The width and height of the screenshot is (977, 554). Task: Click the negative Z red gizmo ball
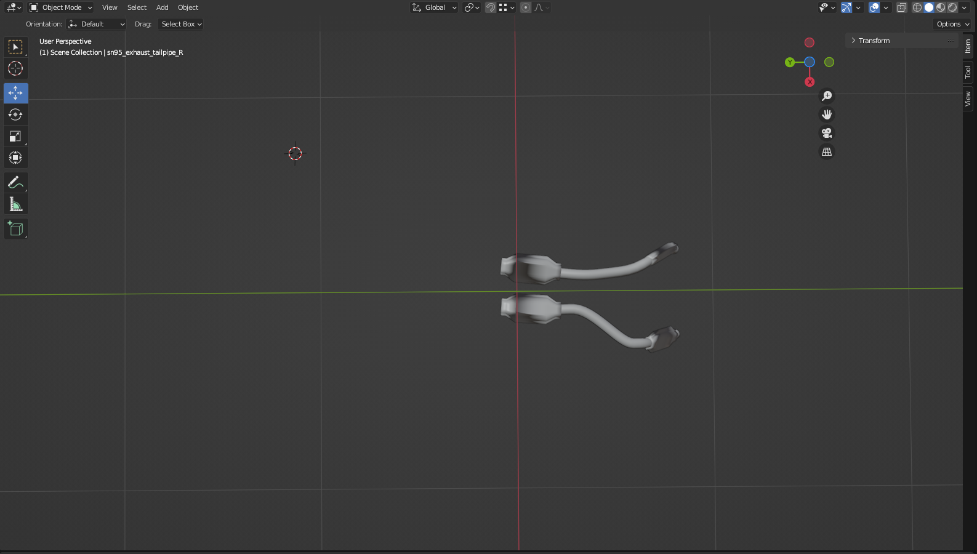(810, 42)
